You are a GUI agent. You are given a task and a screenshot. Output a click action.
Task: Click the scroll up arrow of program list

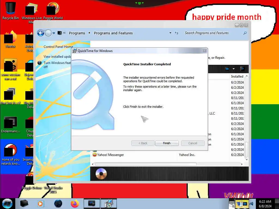tap(247, 76)
